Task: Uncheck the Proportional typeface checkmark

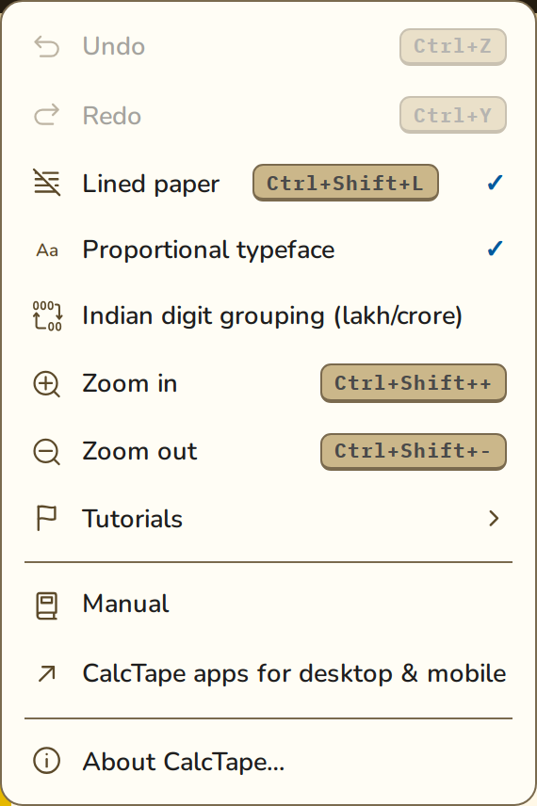Action: (495, 249)
